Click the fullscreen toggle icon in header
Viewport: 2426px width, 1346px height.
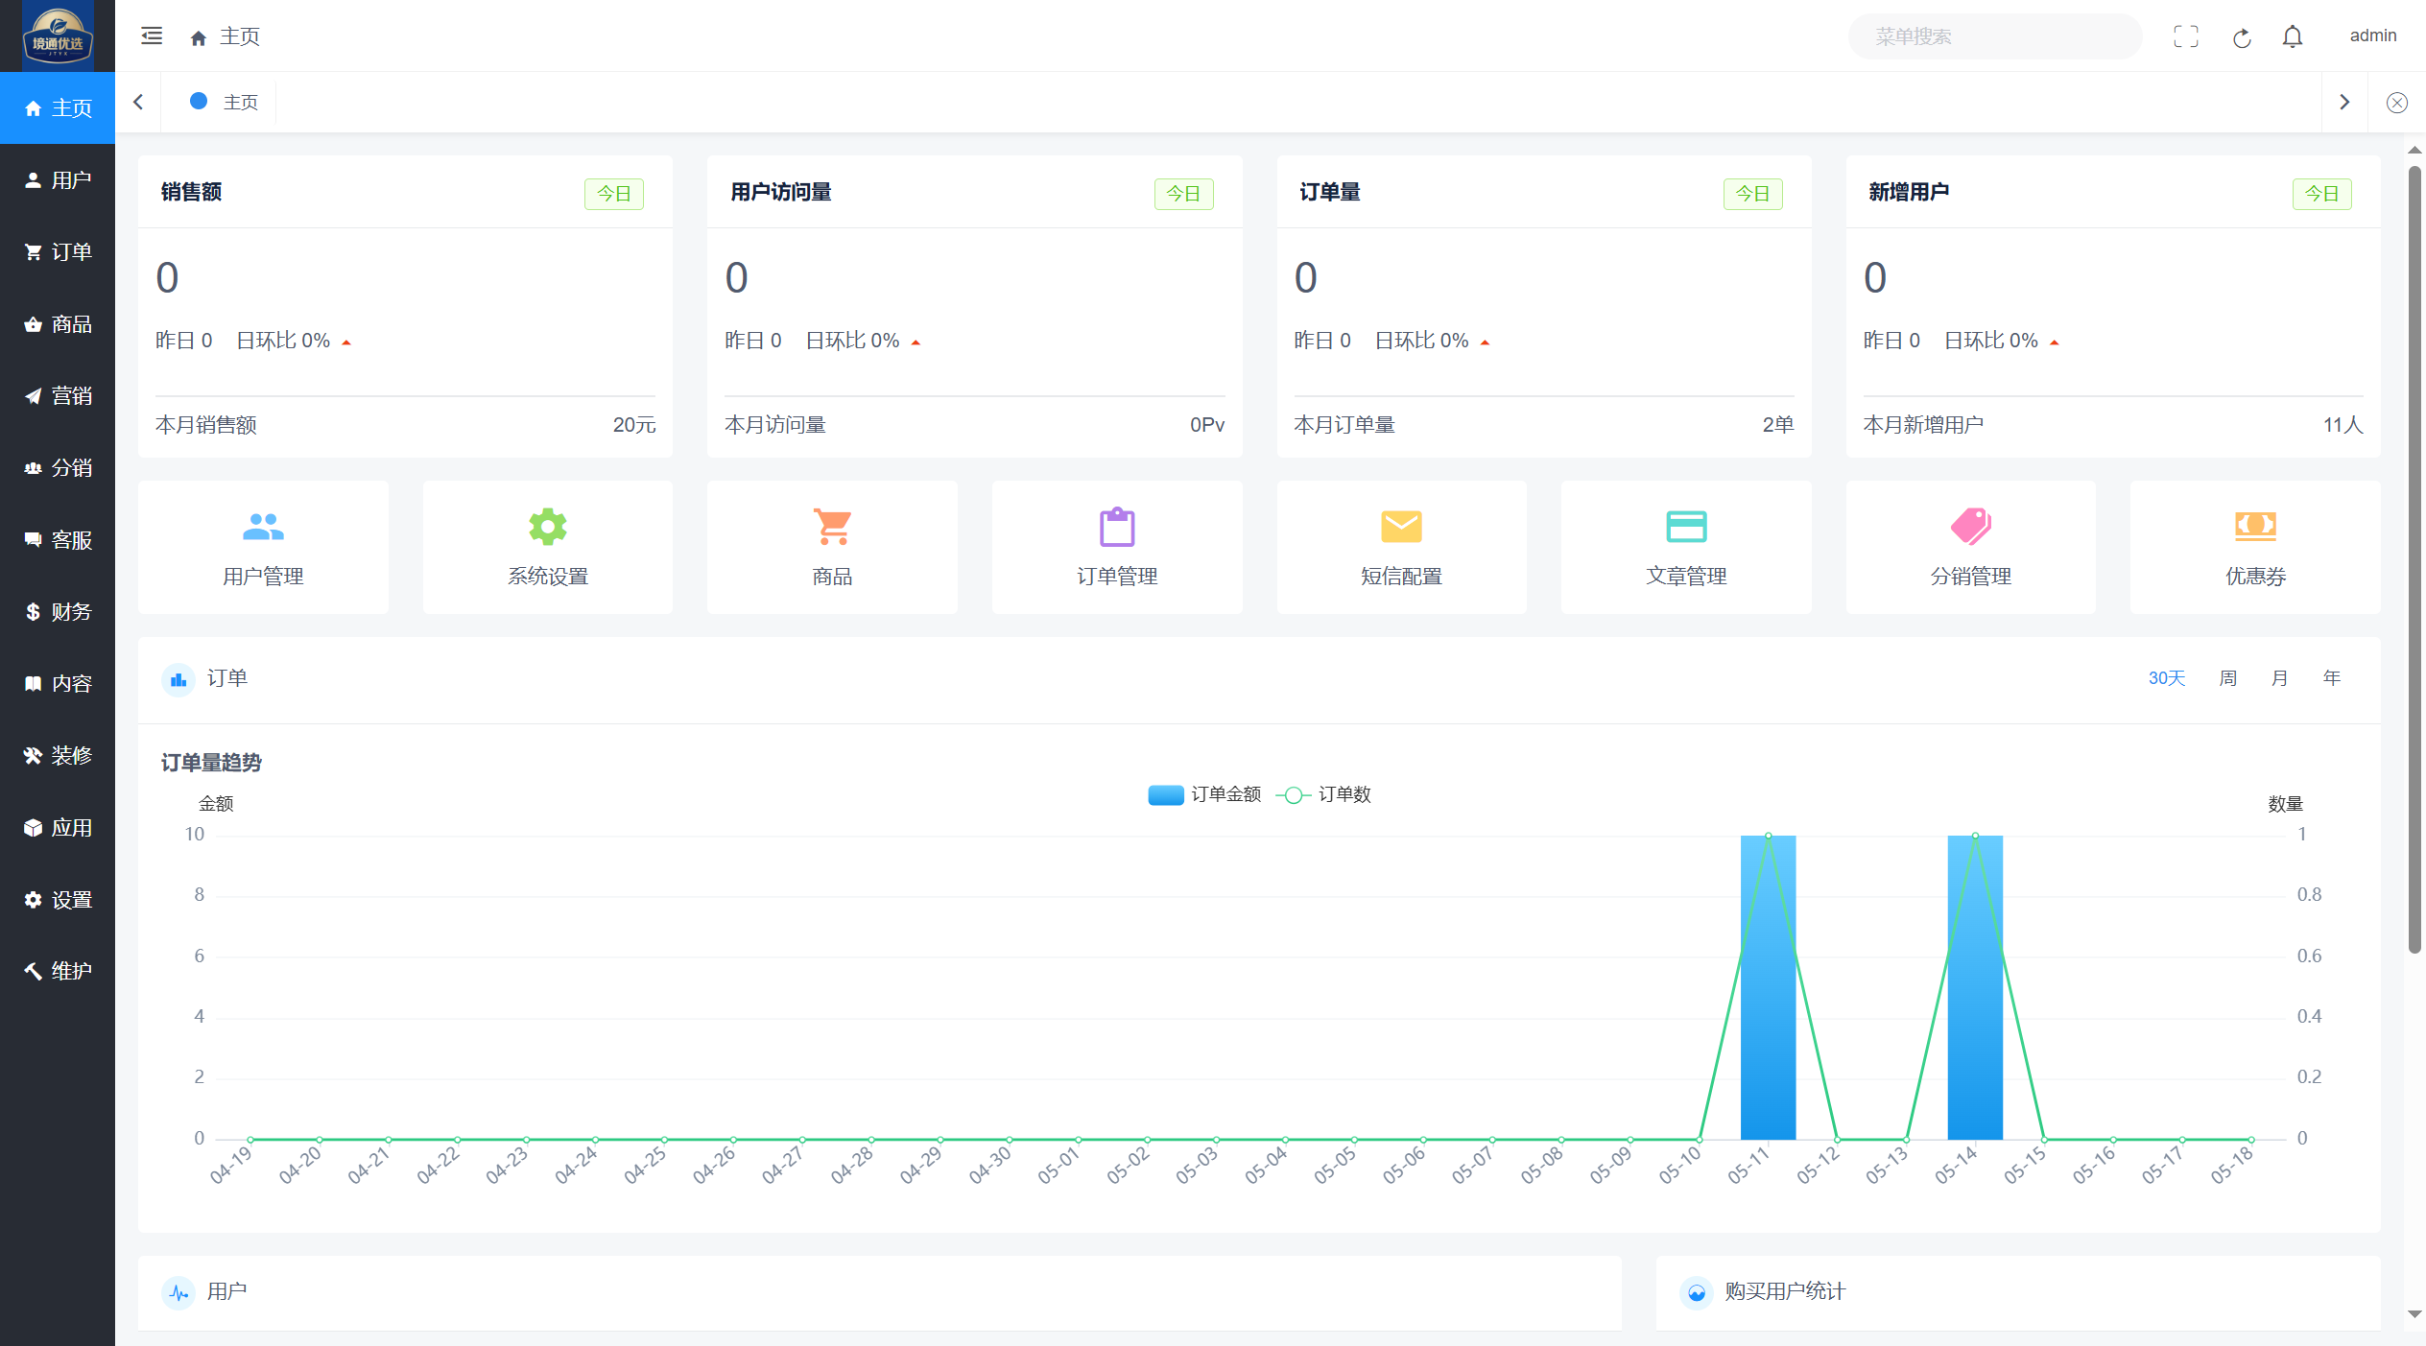tap(2186, 36)
